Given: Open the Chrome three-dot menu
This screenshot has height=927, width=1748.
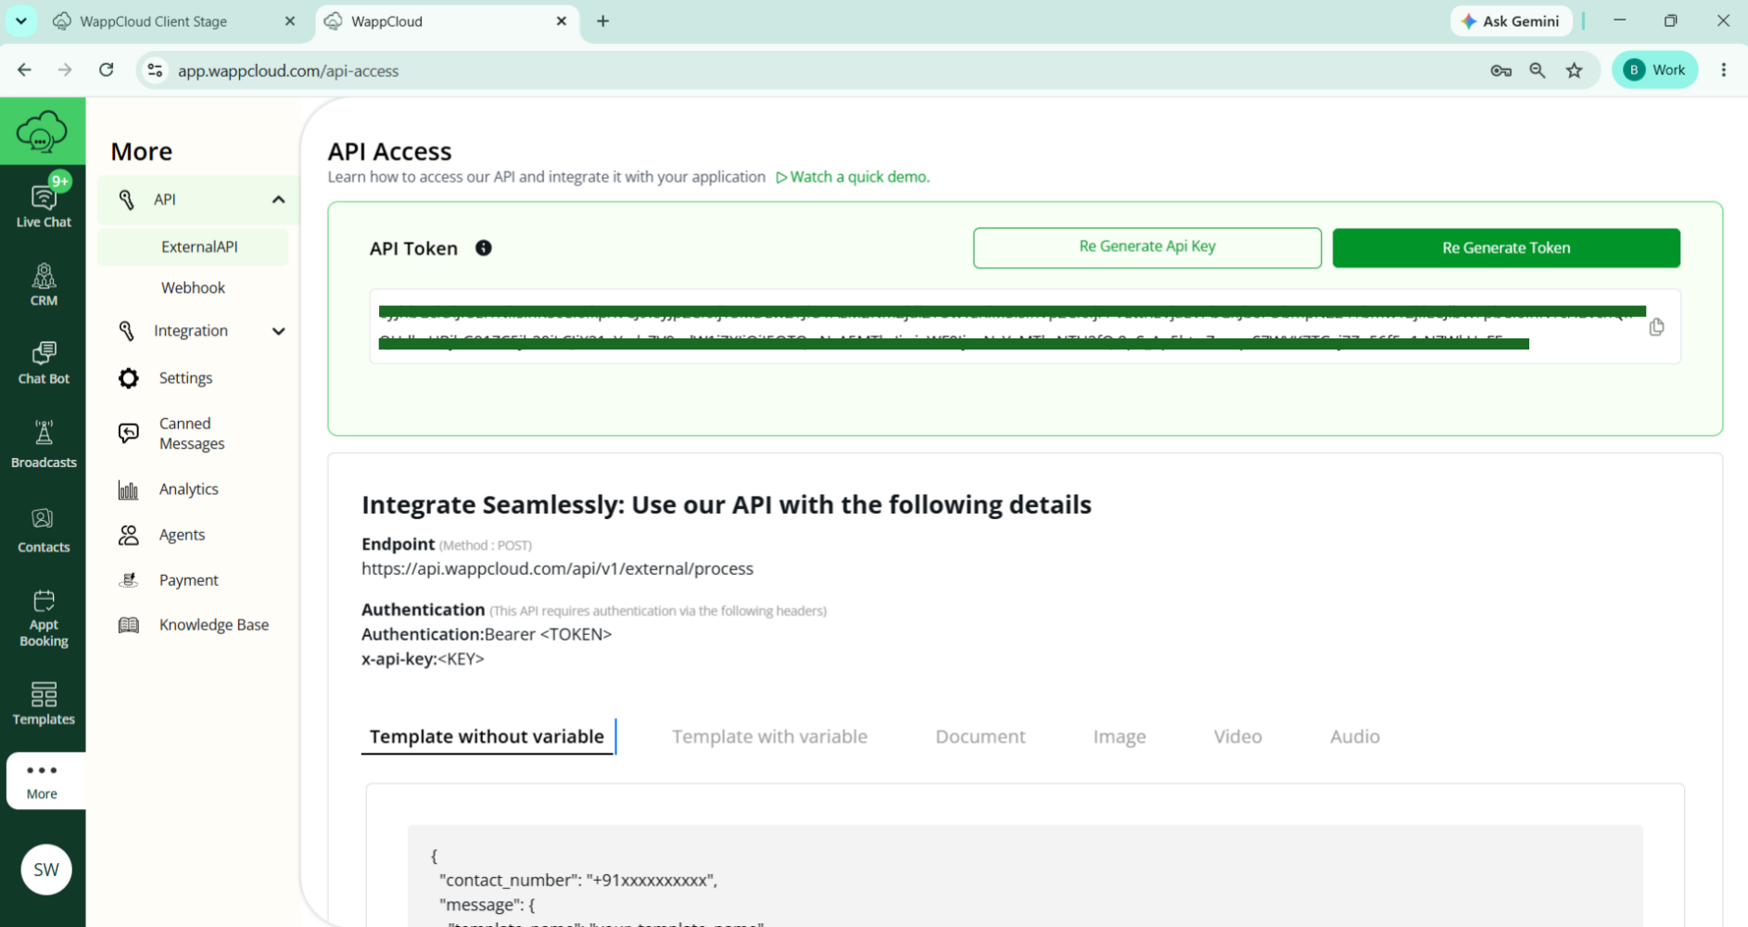Looking at the screenshot, I should point(1724,70).
